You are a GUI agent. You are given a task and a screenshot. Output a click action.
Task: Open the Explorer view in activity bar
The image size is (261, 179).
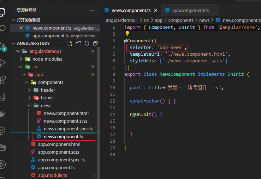(2, 12)
